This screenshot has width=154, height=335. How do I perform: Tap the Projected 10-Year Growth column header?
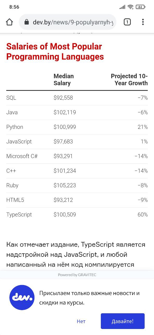pyautogui.click(x=129, y=80)
